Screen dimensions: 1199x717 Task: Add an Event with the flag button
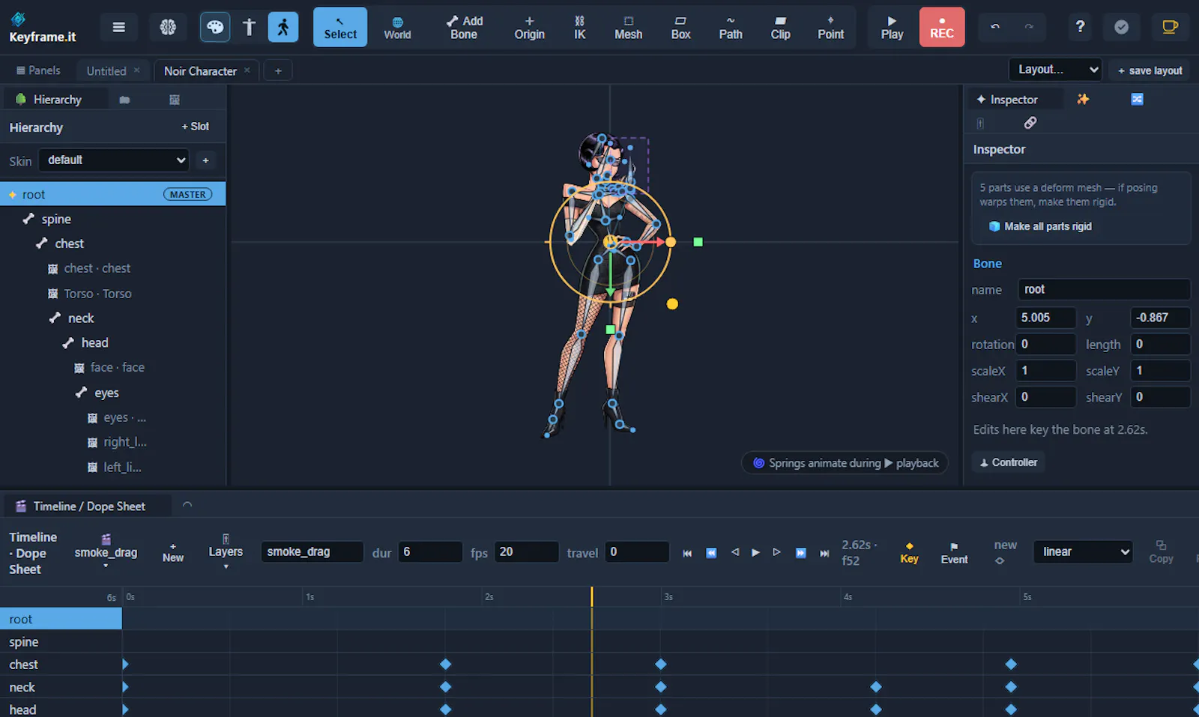(954, 553)
